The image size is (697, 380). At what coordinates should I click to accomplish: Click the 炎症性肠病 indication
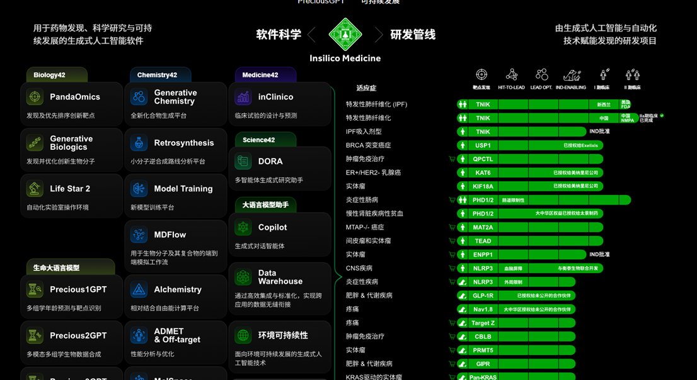pos(362,200)
